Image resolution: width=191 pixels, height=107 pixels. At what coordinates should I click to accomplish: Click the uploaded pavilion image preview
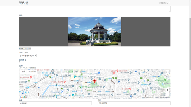point(94,31)
